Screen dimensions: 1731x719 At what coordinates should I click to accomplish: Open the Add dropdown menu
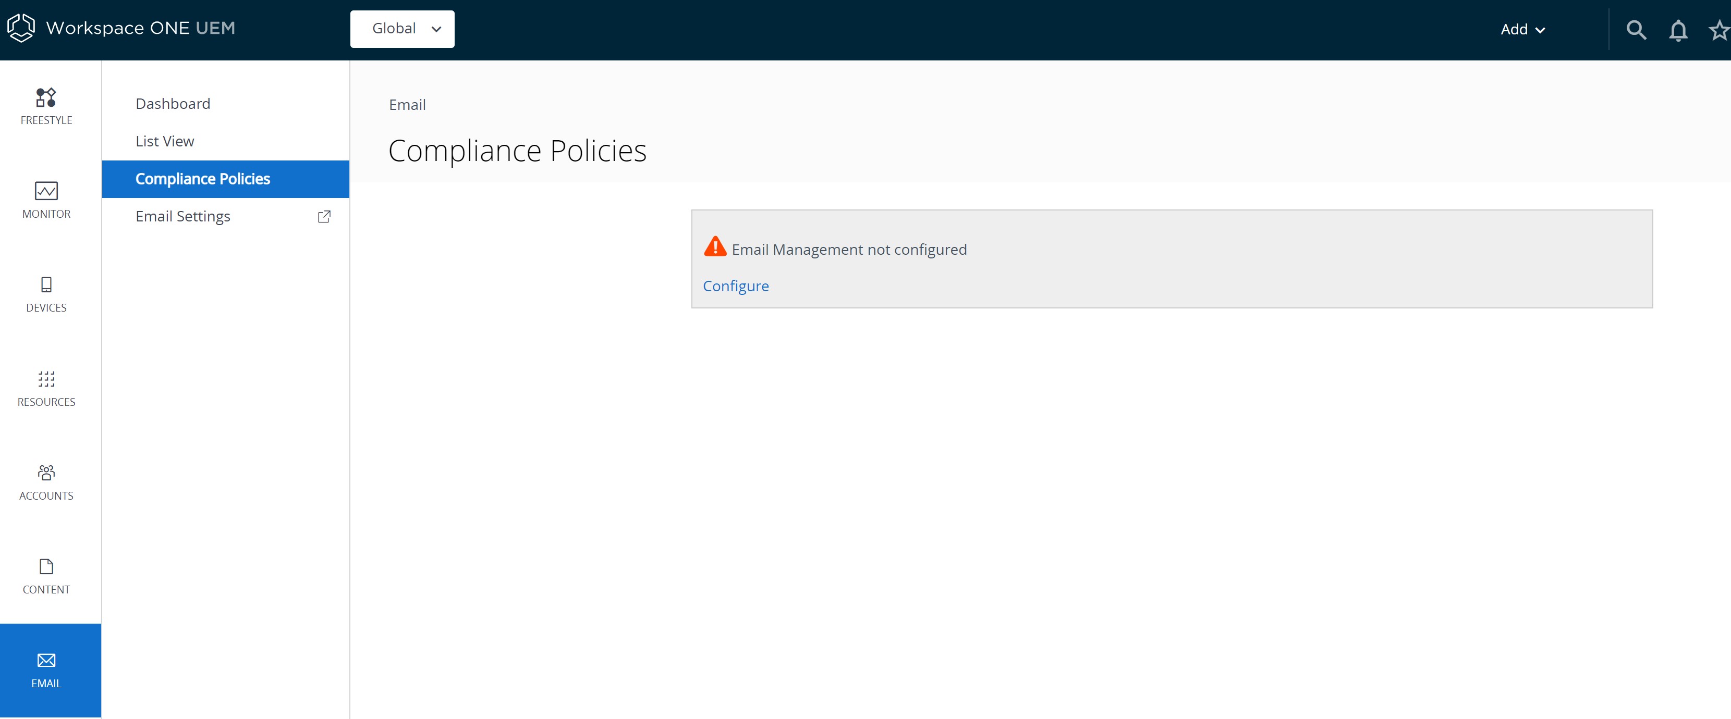[x=1522, y=30]
